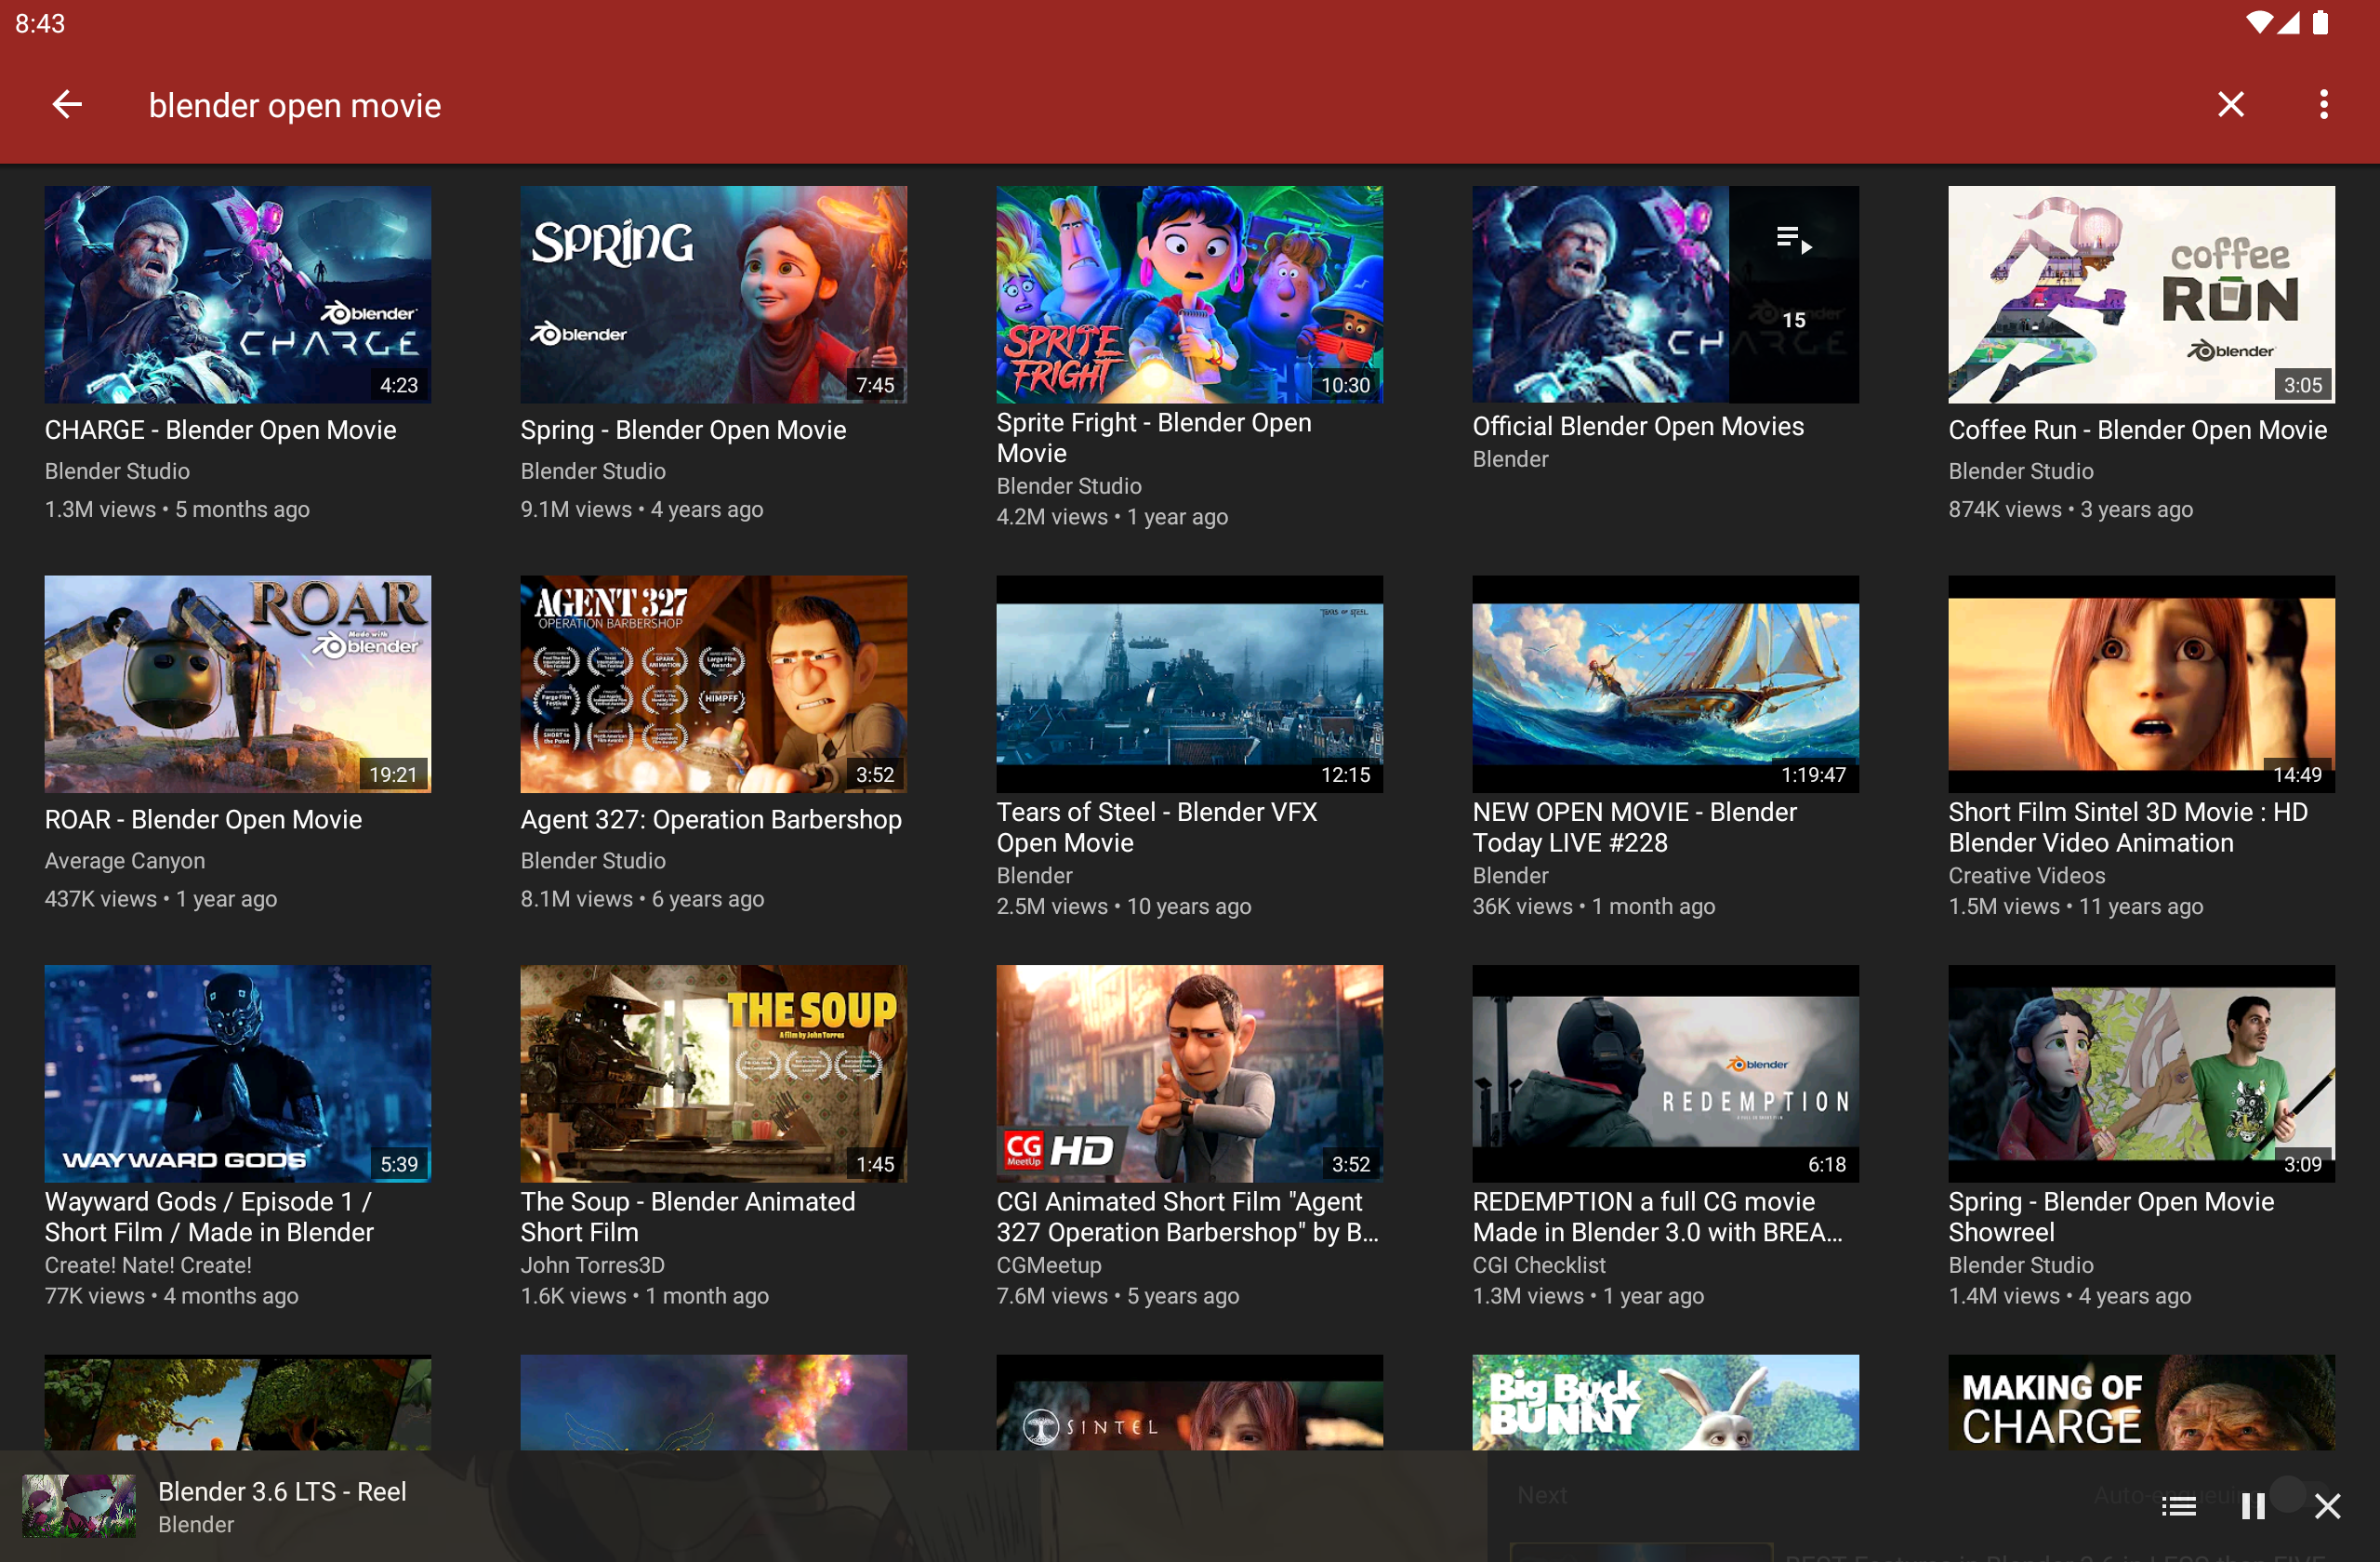Clear the search query with X icon
2380x1562 pixels.
tap(2230, 104)
